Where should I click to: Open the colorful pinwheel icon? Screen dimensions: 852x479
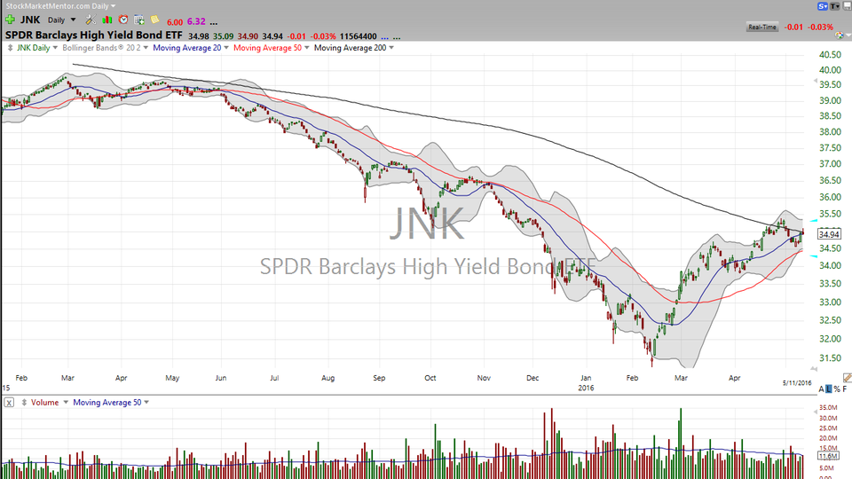pos(840,35)
